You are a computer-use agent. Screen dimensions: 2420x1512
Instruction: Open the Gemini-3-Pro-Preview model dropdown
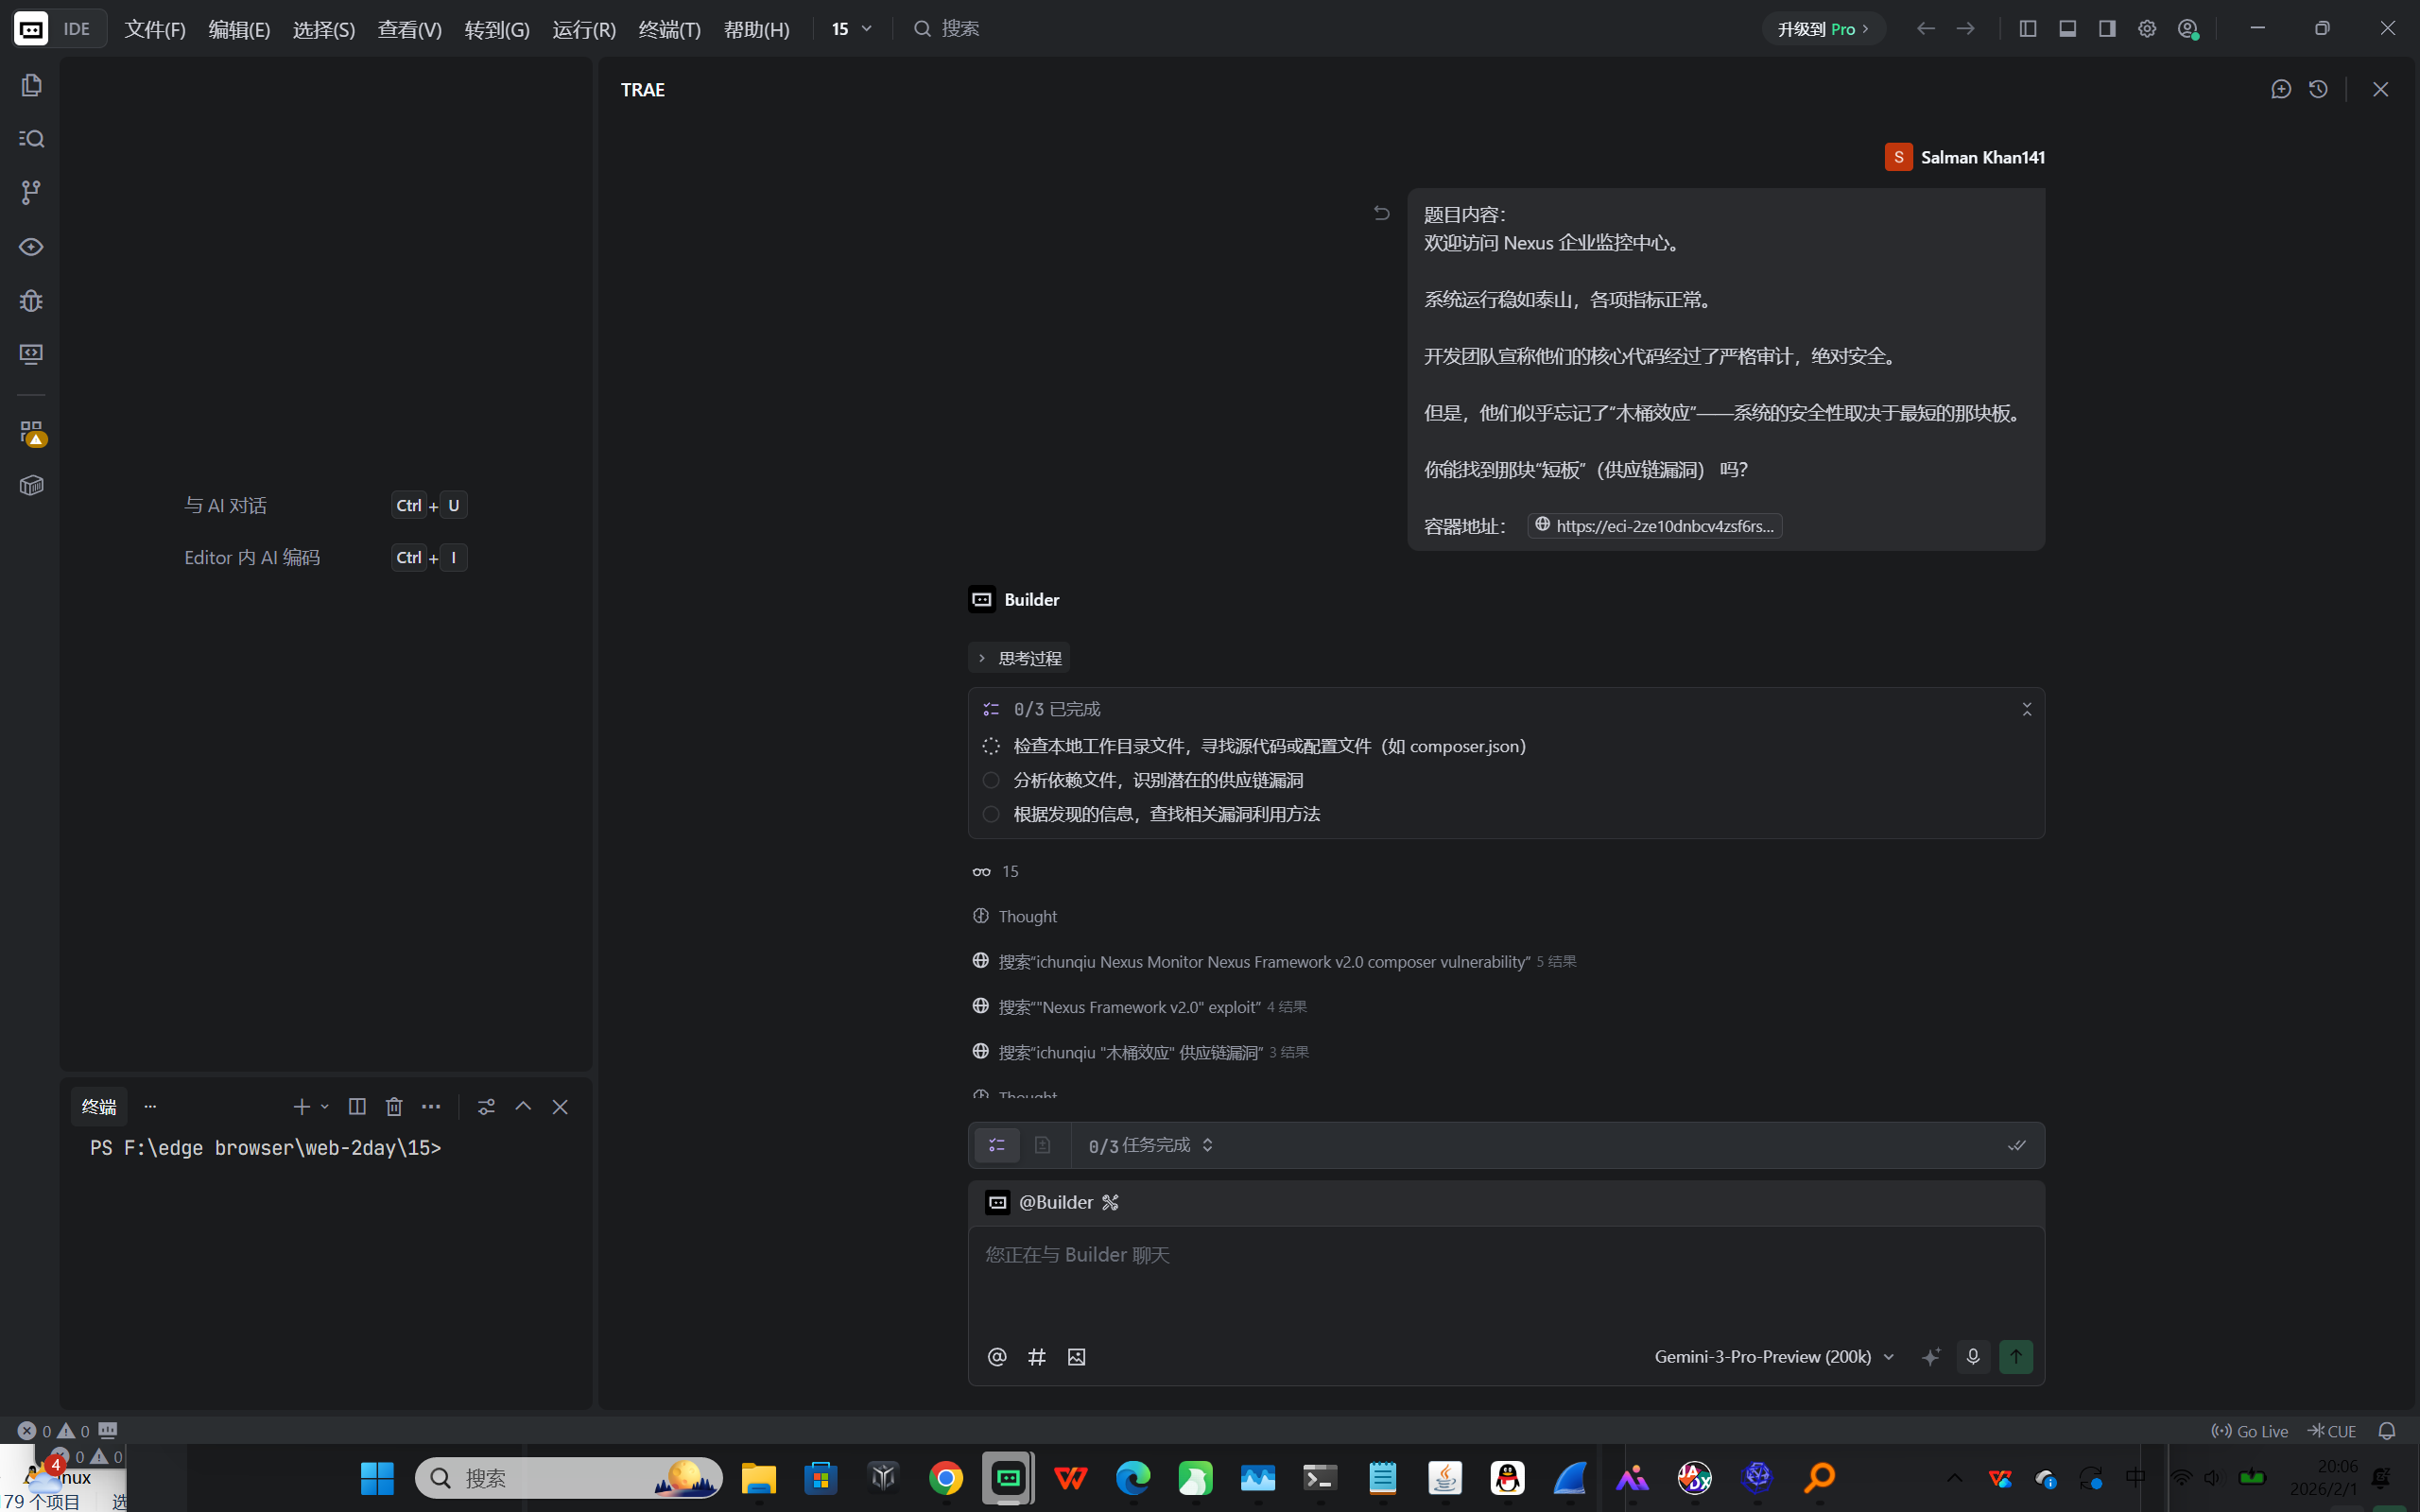[x=1773, y=1357]
